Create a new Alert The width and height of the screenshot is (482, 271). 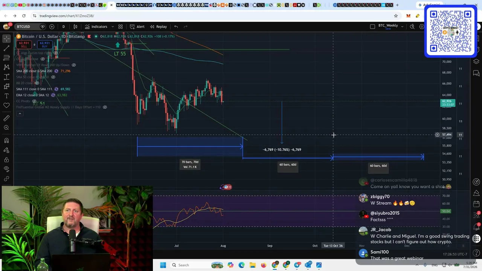click(x=137, y=27)
